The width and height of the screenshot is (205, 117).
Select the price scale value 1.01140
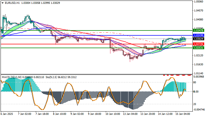click(199, 73)
